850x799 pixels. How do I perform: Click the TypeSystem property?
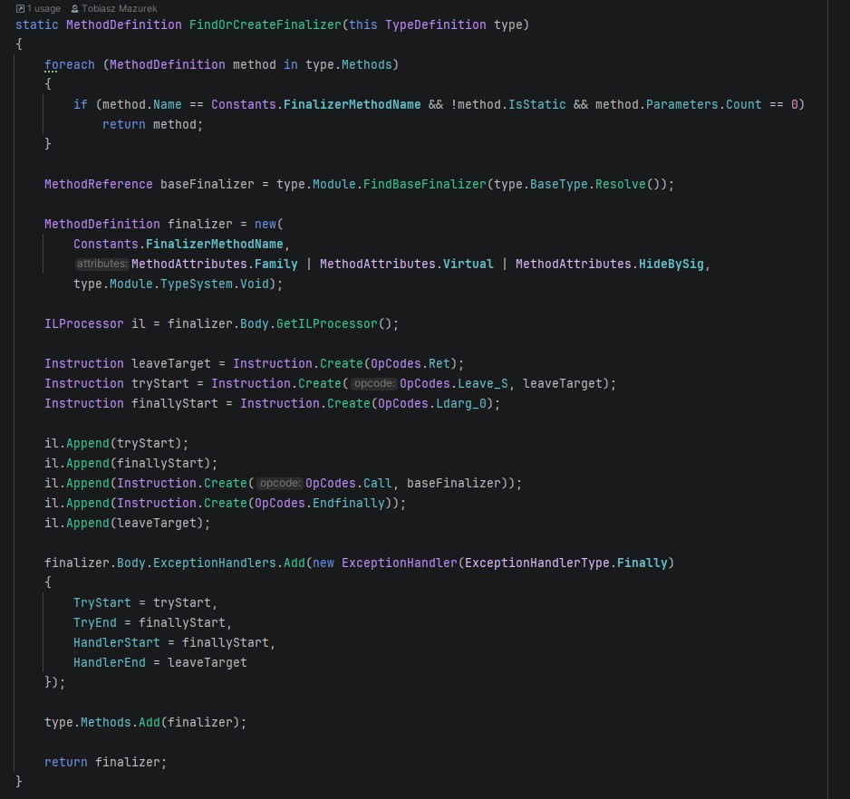pos(197,284)
